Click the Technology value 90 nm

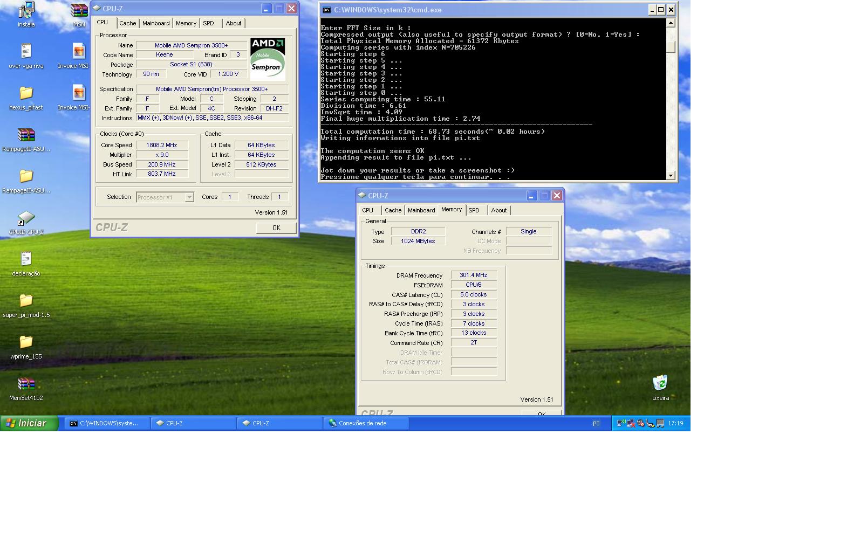pos(151,74)
